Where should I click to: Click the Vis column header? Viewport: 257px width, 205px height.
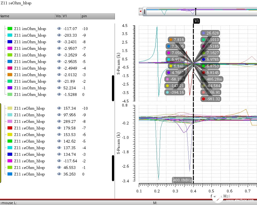point(58,16)
